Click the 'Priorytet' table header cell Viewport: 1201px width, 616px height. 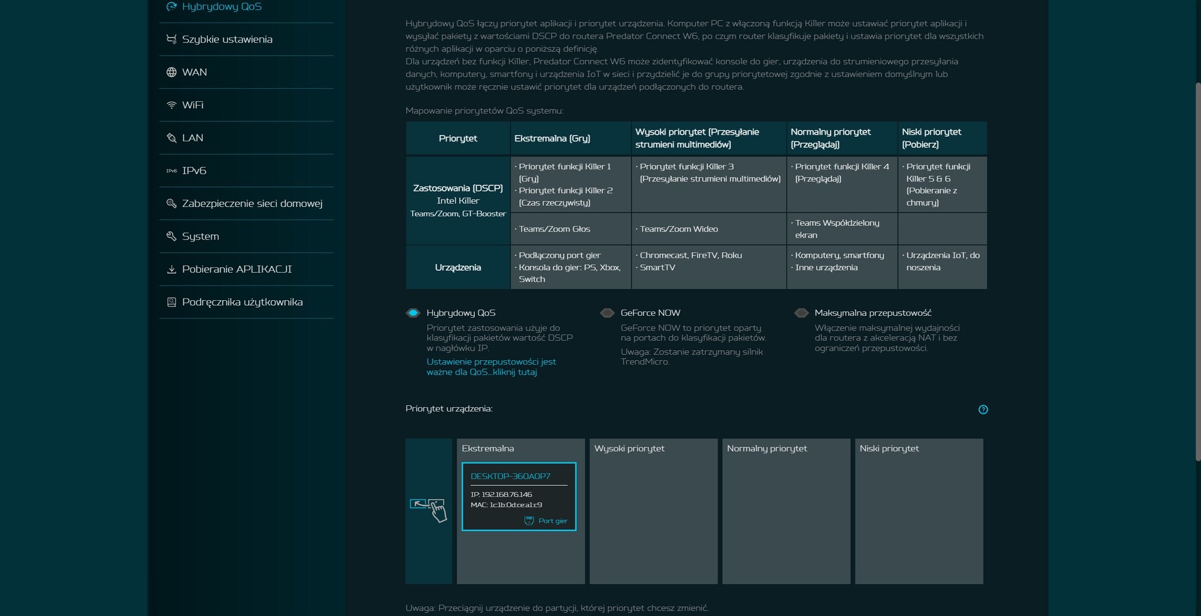(458, 139)
